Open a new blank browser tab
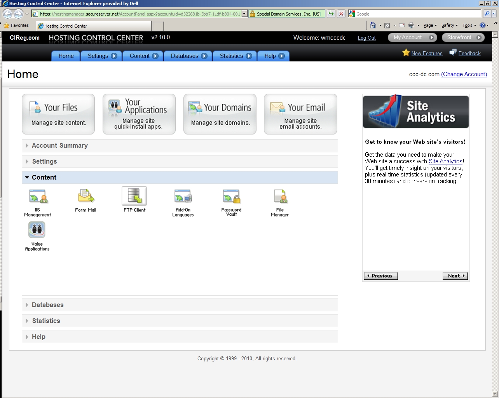 point(158,26)
